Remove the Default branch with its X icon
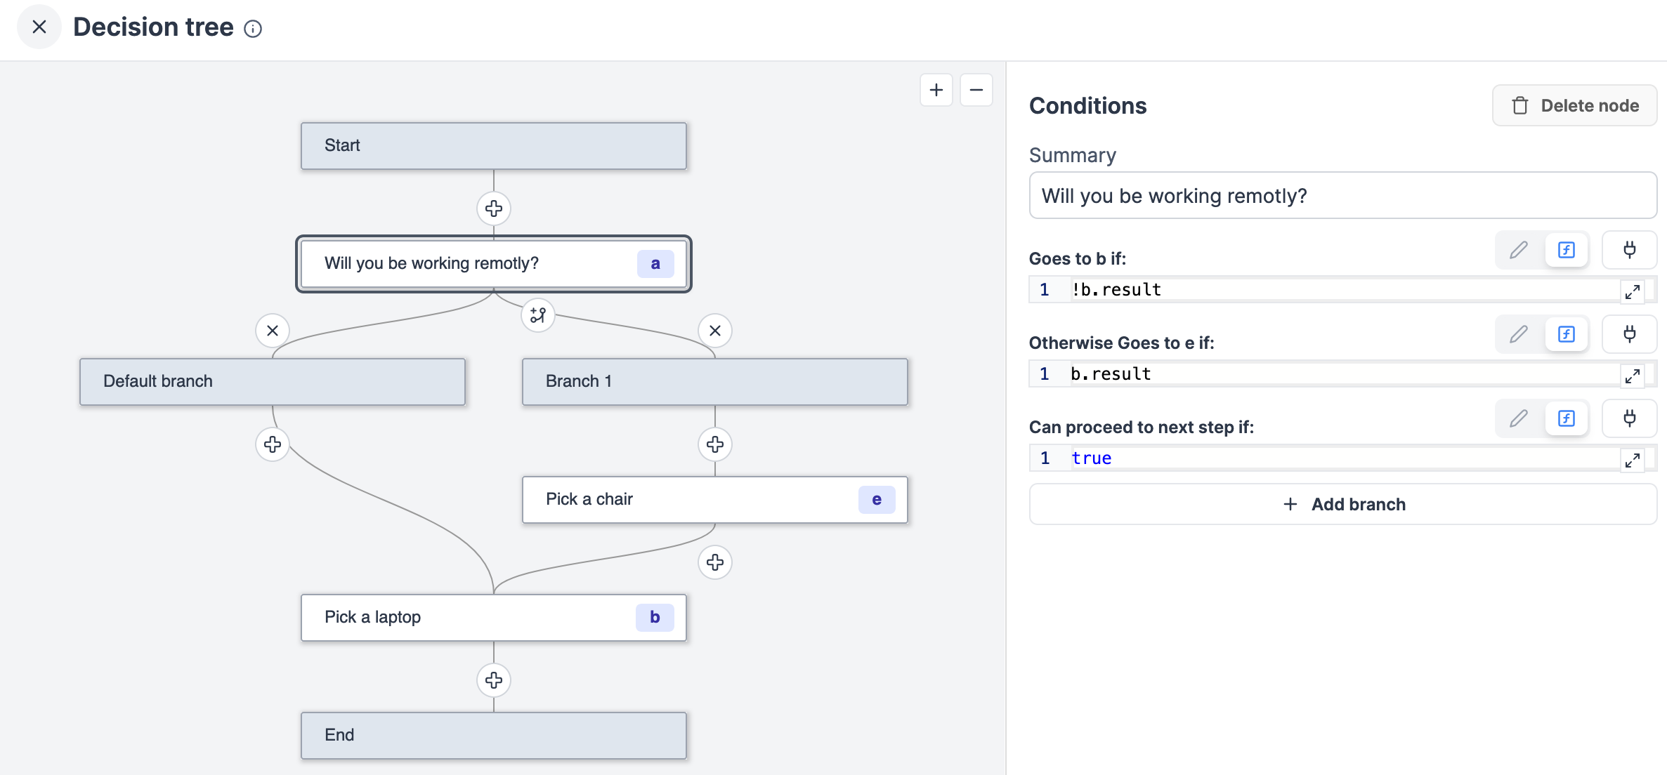The height and width of the screenshot is (775, 1667). click(273, 331)
